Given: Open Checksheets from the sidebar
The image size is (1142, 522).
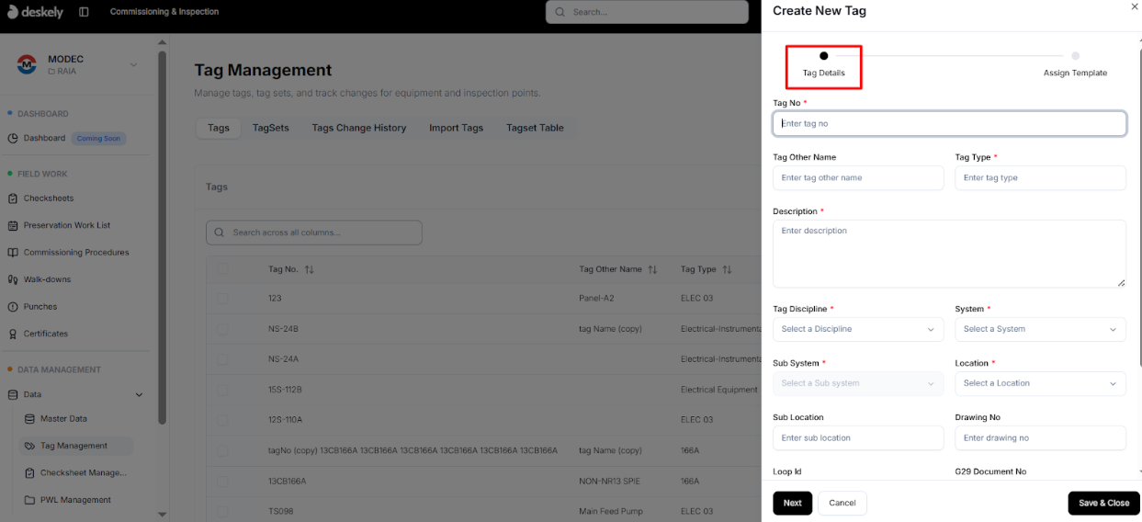Looking at the screenshot, I should 48,199.
